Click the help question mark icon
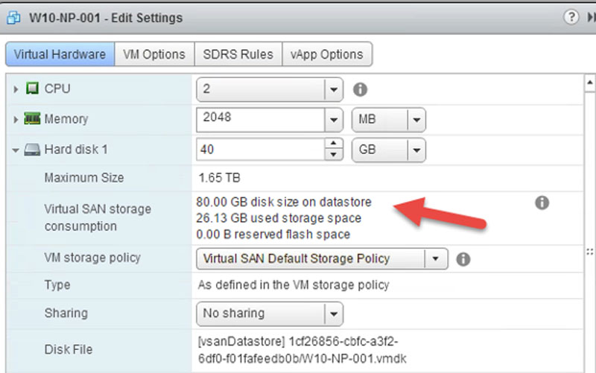 [x=571, y=16]
